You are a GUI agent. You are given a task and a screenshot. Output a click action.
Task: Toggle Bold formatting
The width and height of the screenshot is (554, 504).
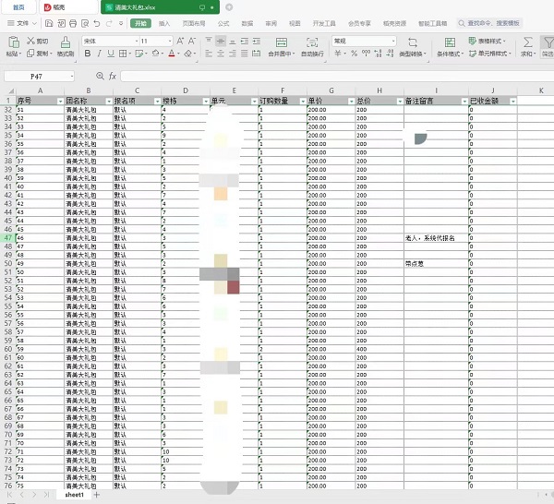88,54
